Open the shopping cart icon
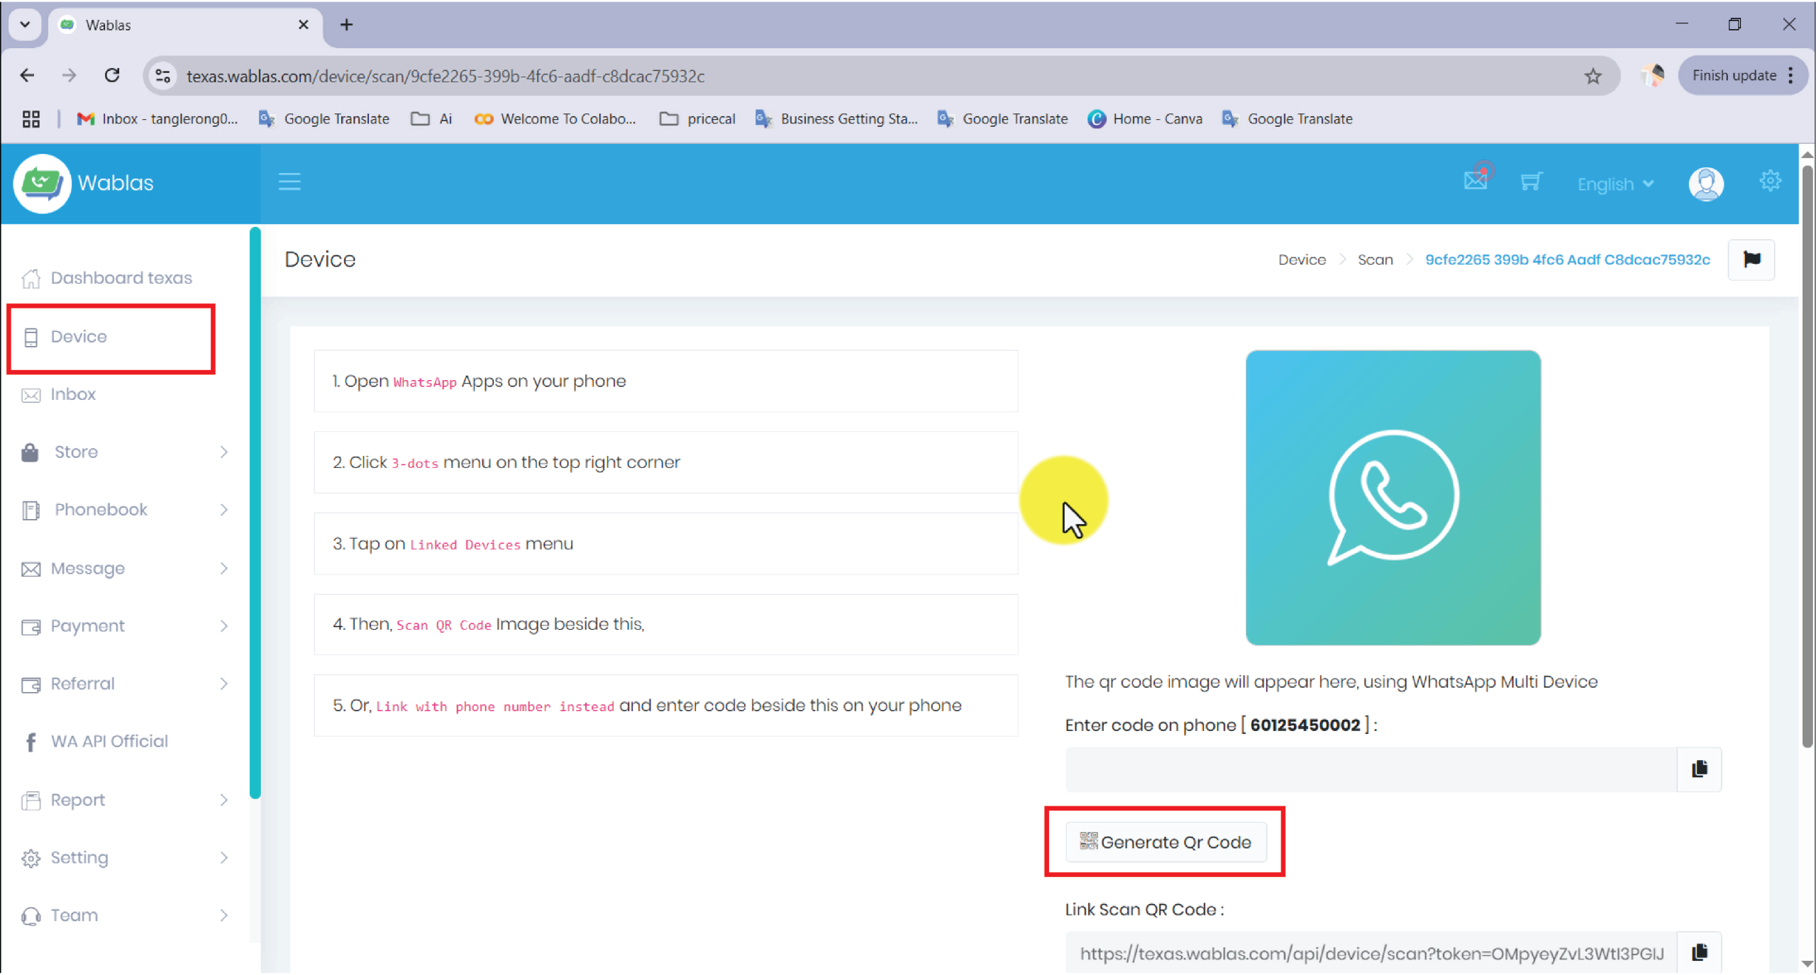Screen dimensions: 1816x975 coord(1531,182)
